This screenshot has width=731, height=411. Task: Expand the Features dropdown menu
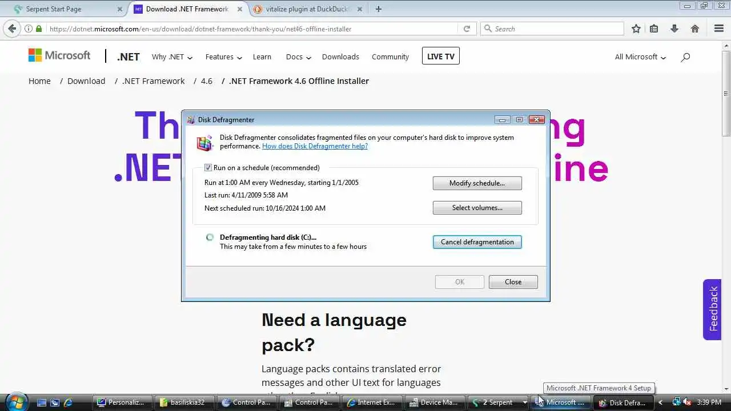(x=224, y=57)
